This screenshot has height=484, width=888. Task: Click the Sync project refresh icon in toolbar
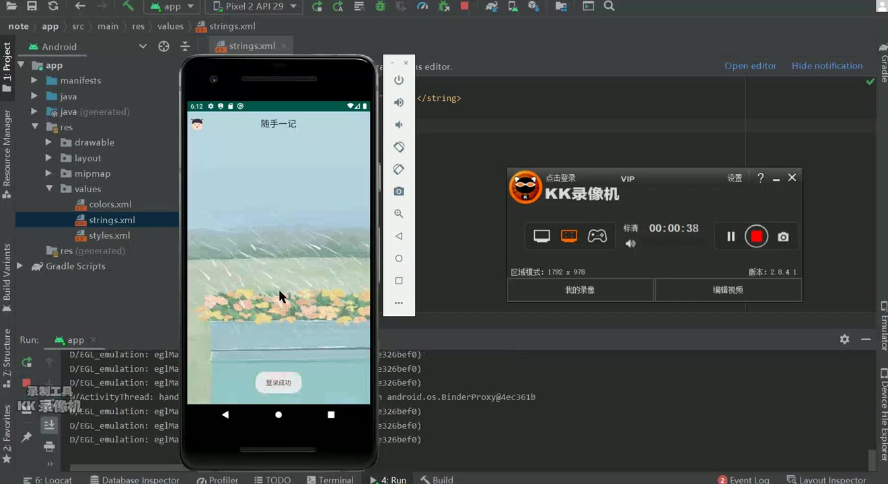coord(53,6)
